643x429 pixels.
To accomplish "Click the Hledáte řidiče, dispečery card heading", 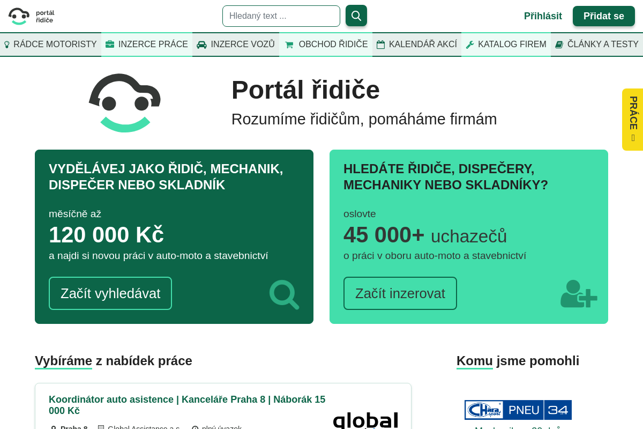I will pos(446,176).
